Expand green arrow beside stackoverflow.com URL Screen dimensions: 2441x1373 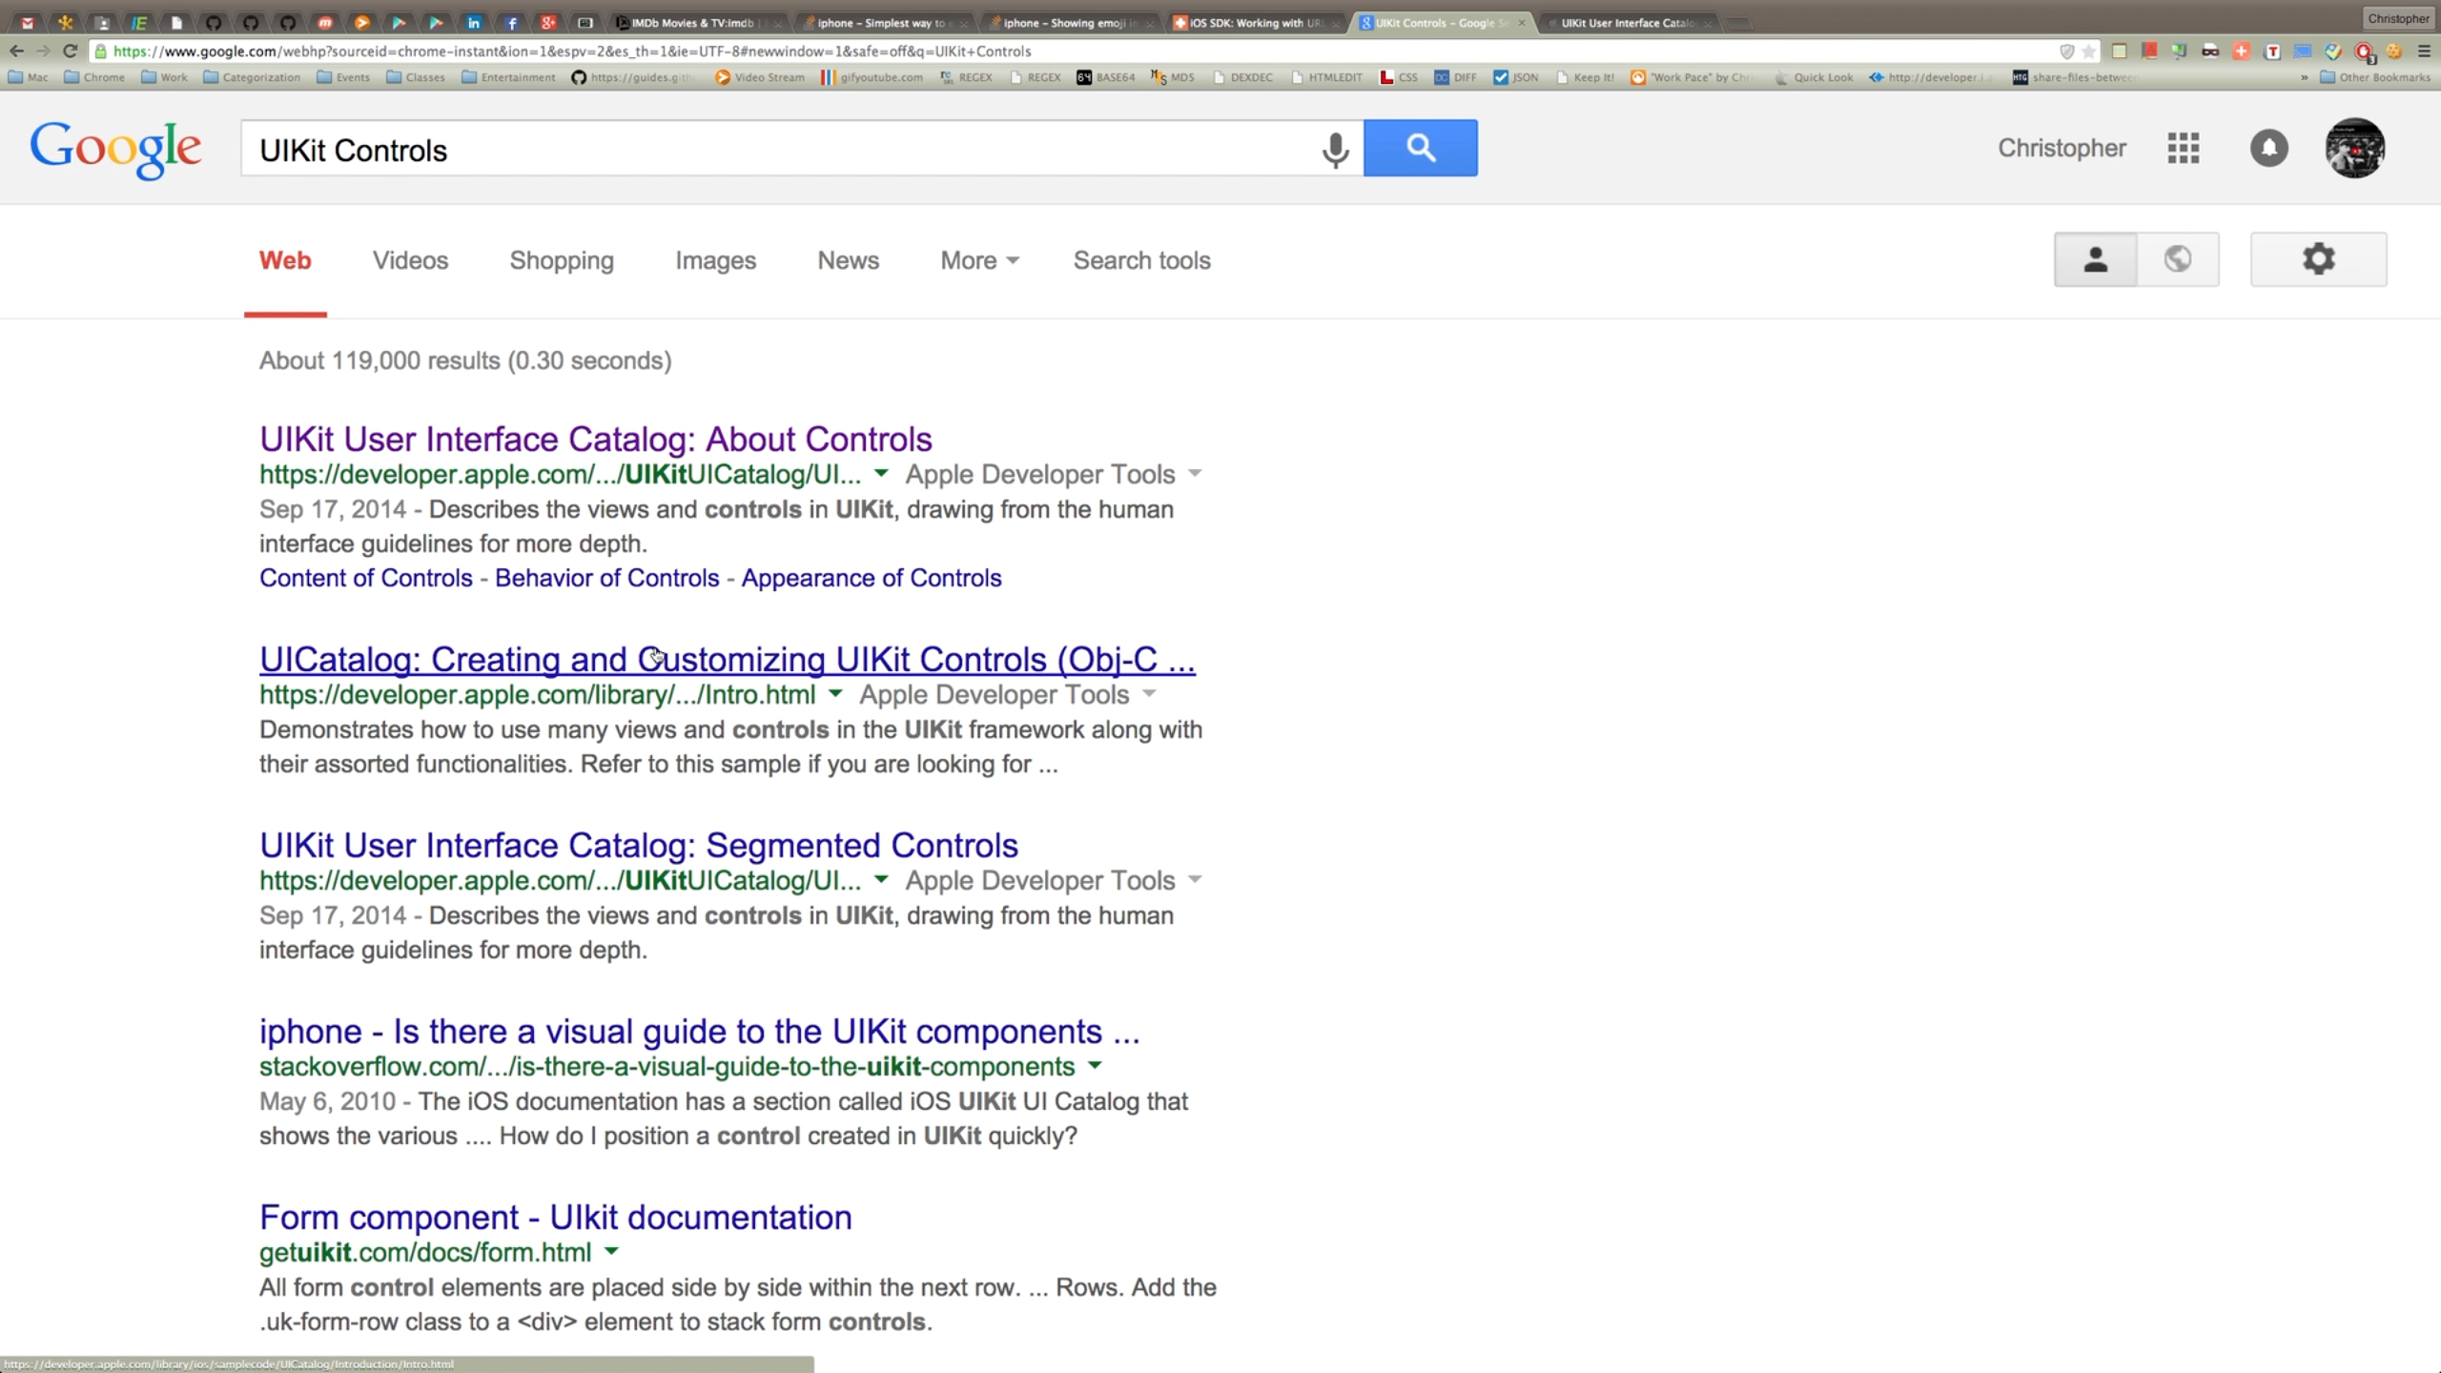tap(1095, 1065)
